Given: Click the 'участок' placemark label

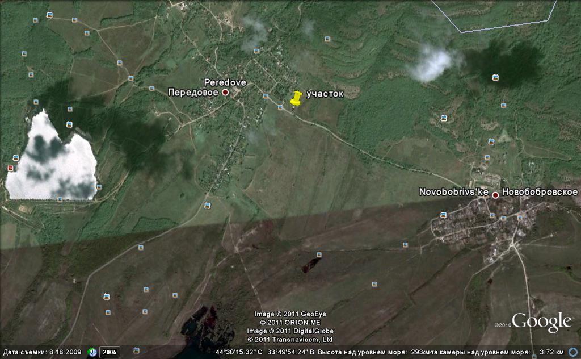Looking at the screenshot, I should pos(325,94).
